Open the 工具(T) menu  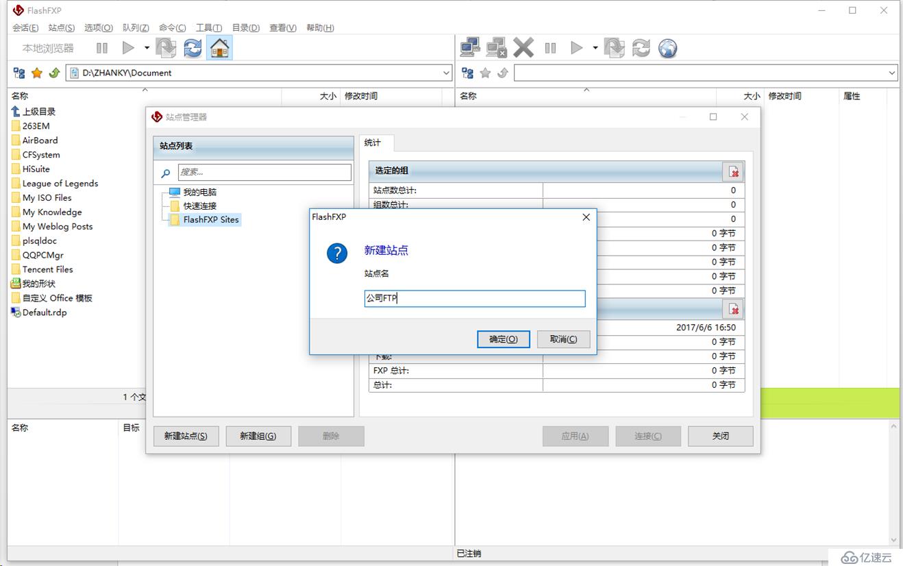pos(209,27)
